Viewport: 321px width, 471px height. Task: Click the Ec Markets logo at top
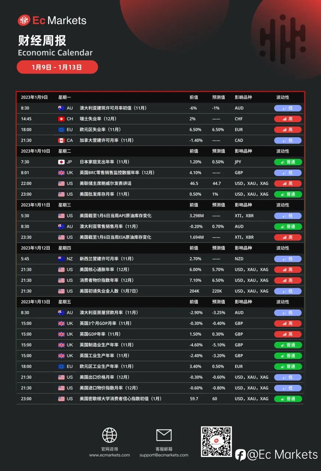pos(52,20)
